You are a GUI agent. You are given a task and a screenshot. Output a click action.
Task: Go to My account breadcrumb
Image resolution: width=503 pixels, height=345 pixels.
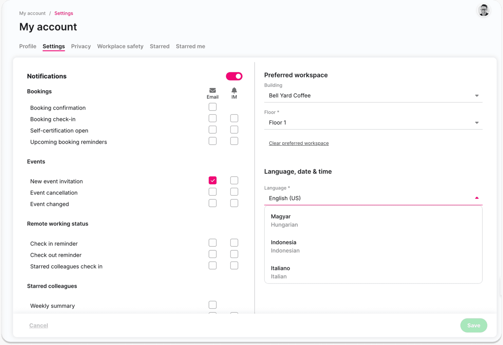click(x=32, y=13)
